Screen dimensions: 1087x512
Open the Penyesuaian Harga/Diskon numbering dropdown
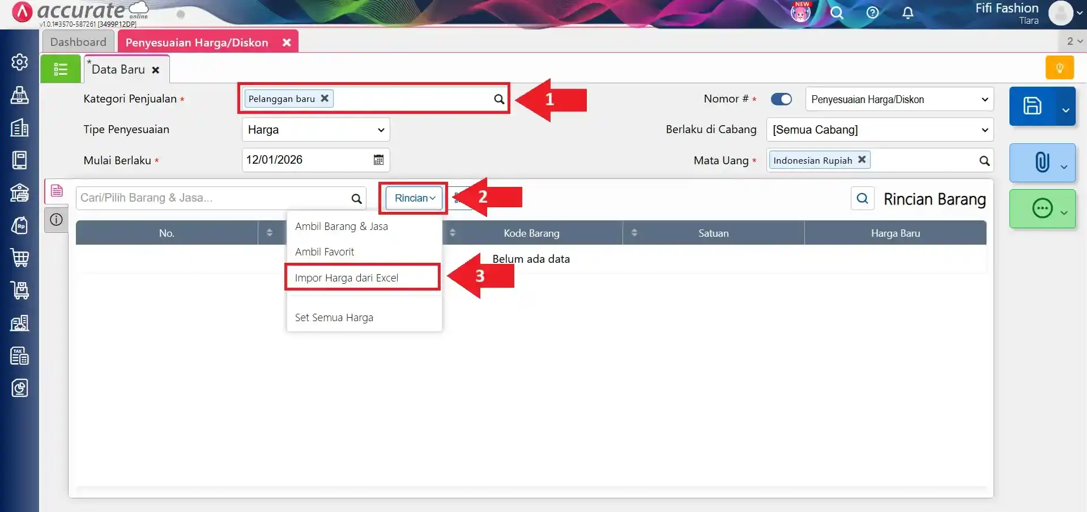[x=900, y=99]
